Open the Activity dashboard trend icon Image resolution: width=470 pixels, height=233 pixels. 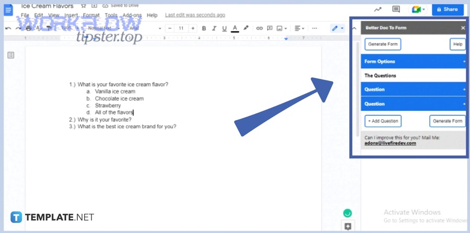(378, 9)
